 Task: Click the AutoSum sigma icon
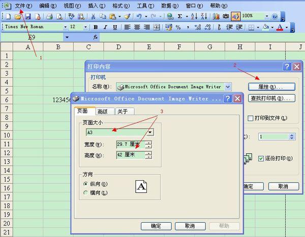(180, 17)
